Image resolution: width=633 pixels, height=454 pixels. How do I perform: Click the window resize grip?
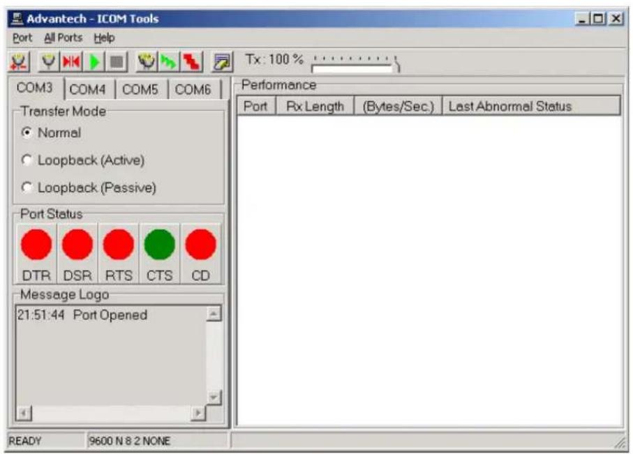(620, 443)
